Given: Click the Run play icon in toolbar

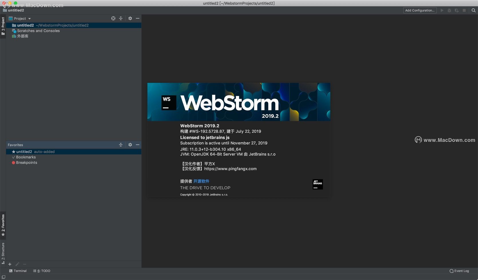Looking at the screenshot, I should 442,10.
